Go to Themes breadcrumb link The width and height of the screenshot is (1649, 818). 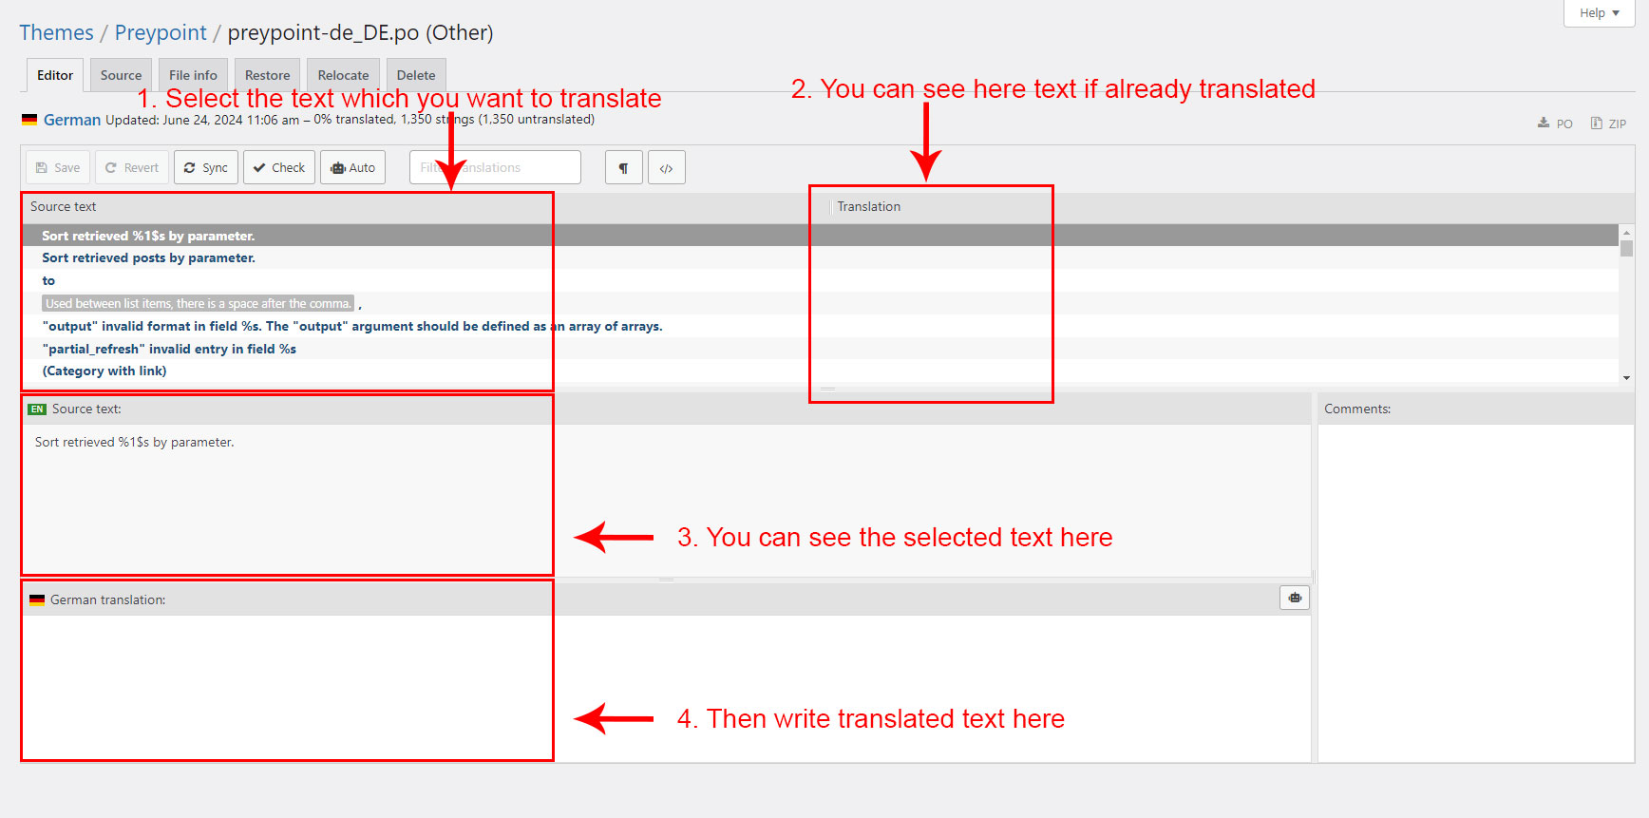56,32
